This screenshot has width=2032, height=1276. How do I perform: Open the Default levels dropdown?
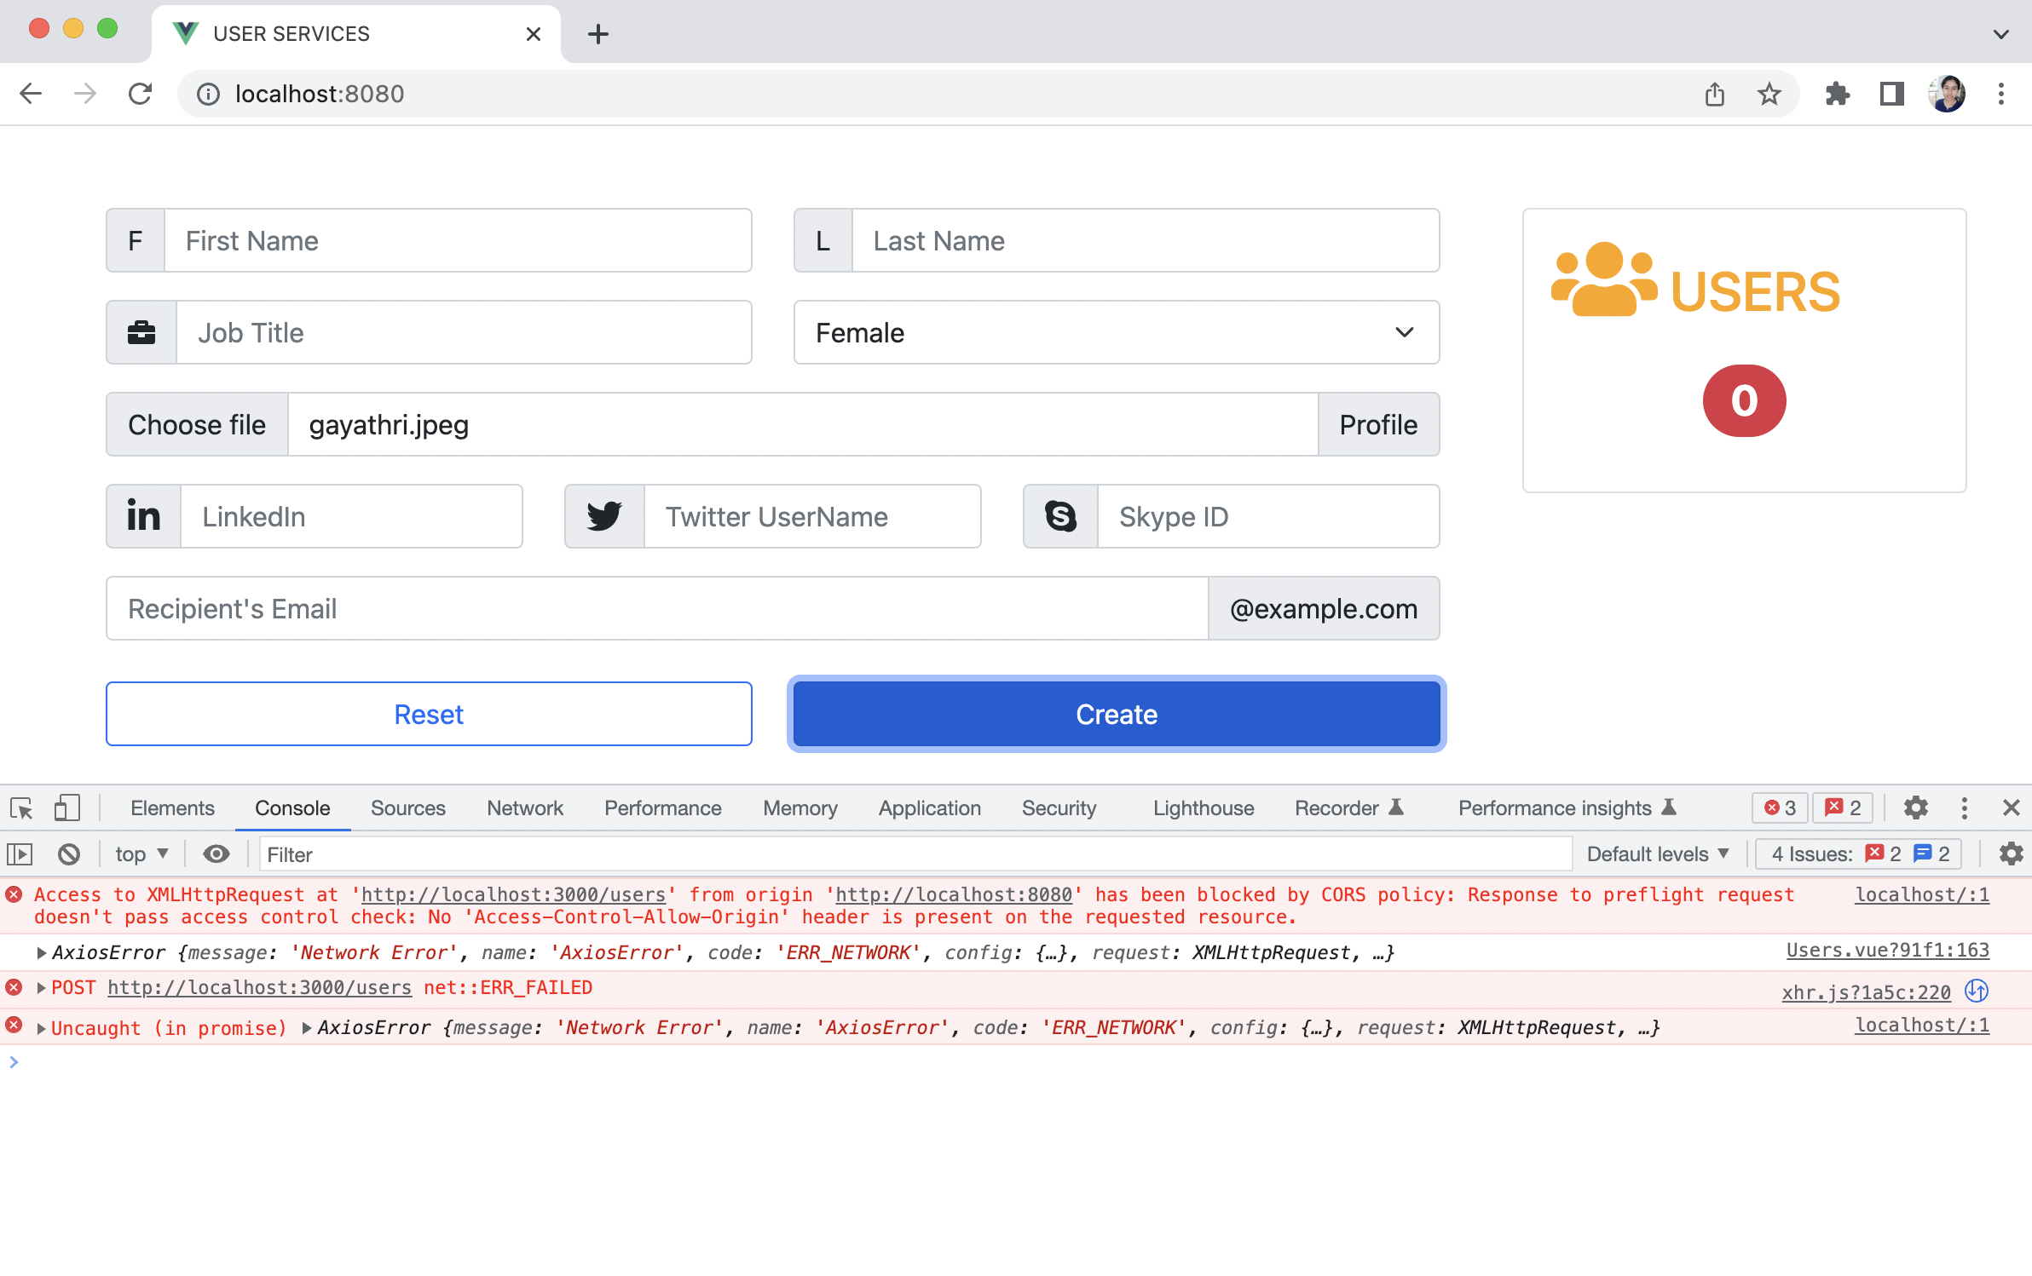pos(1656,854)
